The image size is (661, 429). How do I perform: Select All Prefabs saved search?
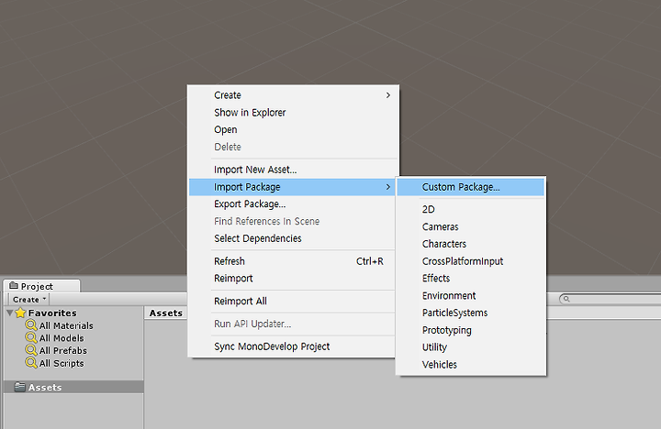coord(63,351)
